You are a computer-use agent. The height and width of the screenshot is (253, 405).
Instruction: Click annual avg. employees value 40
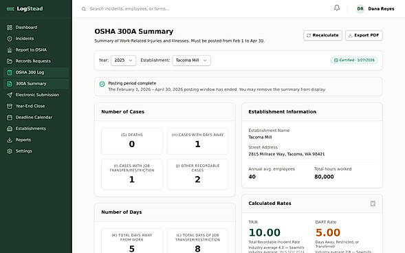tap(252, 177)
